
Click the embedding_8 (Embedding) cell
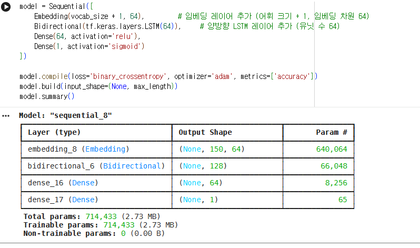78,149
